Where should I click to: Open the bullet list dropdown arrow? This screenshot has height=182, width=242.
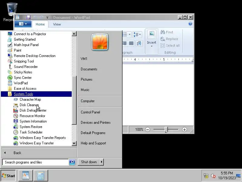point(130,34)
